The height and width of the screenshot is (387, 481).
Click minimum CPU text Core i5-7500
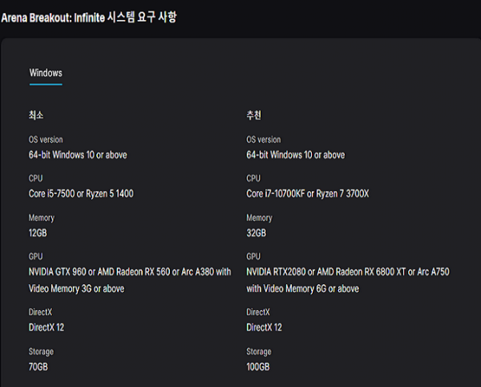pyautogui.click(x=51, y=193)
